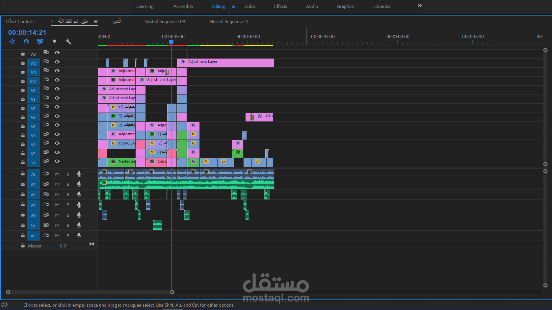552x310 pixels.
Task: Hide track V13 with eye toggle
Action: click(x=57, y=53)
